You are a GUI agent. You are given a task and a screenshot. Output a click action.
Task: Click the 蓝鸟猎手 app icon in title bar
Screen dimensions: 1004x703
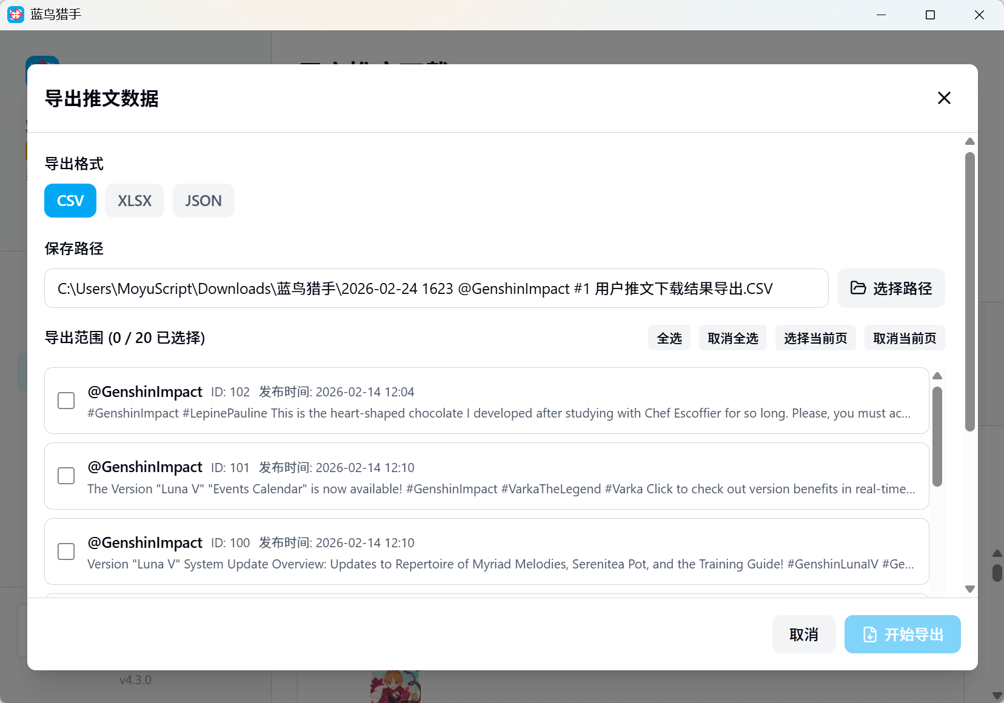click(16, 15)
